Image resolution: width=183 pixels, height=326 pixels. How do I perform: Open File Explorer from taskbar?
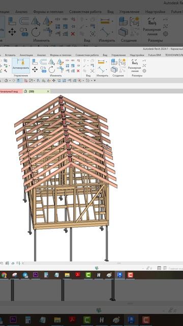coord(67,275)
